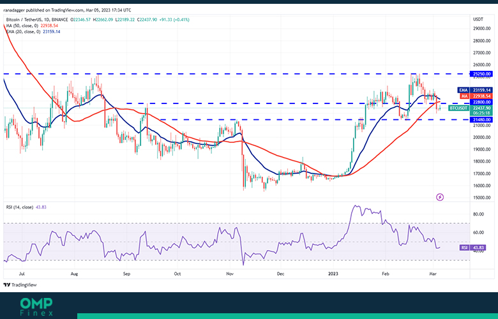Click the closing price C22437.90 value
Viewport: 498px width, 319px height.
pyautogui.click(x=147, y=20)
